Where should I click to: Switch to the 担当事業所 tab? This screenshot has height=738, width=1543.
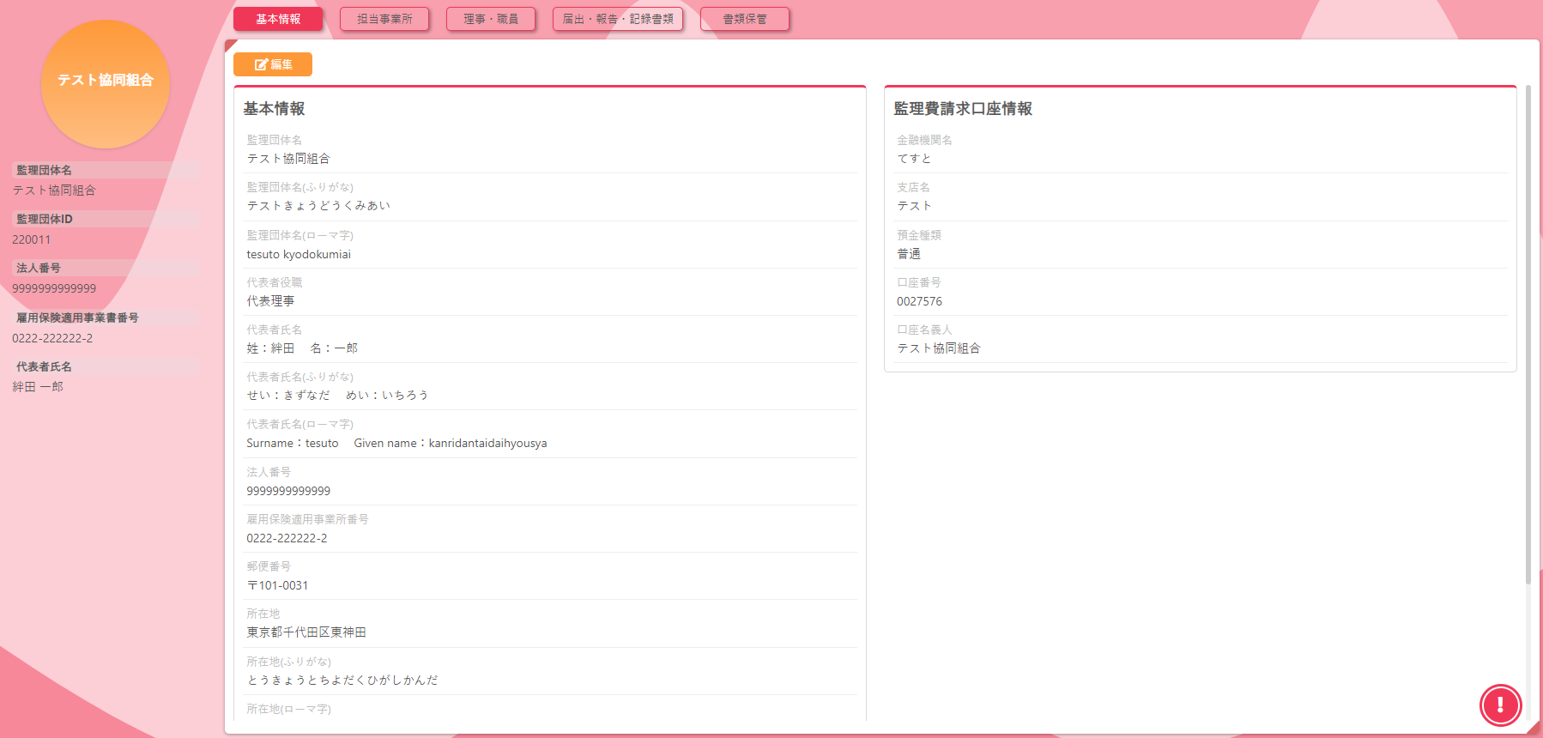[384, 19]
